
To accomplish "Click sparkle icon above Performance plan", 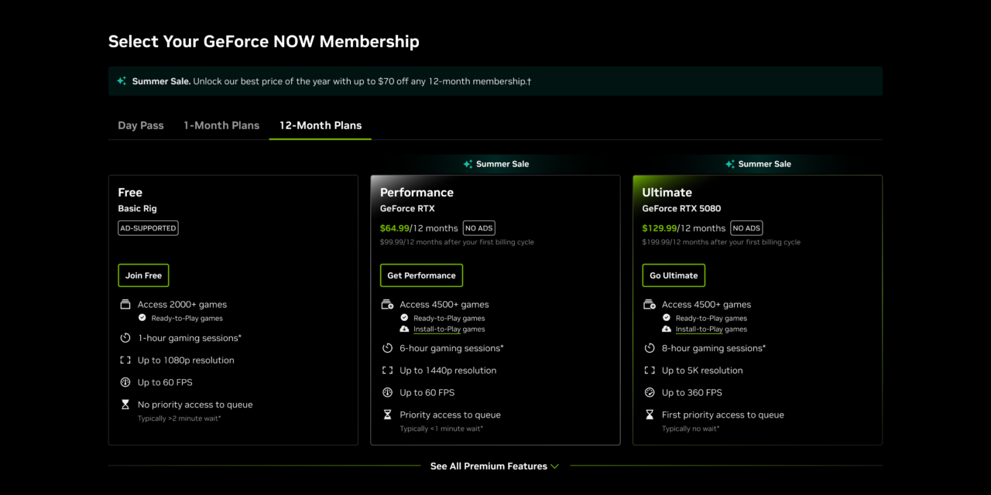I will pyautogui.click(x=468, y=164).
